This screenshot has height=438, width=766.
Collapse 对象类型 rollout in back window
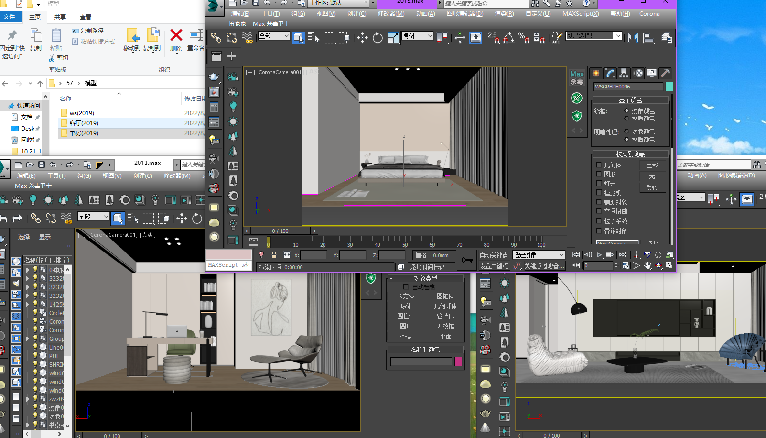coord(425,278)
